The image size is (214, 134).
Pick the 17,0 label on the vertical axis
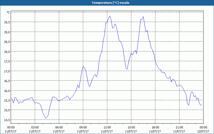click(x=7, y=71)
